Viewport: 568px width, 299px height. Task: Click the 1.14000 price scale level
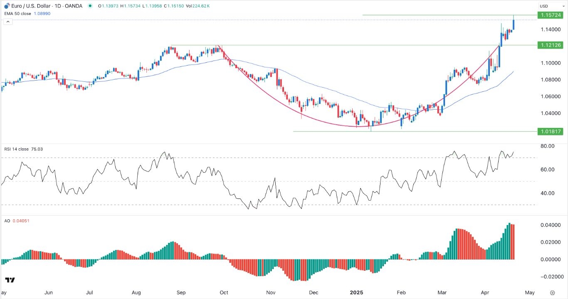pyautogui.click(x=549, y=29)
